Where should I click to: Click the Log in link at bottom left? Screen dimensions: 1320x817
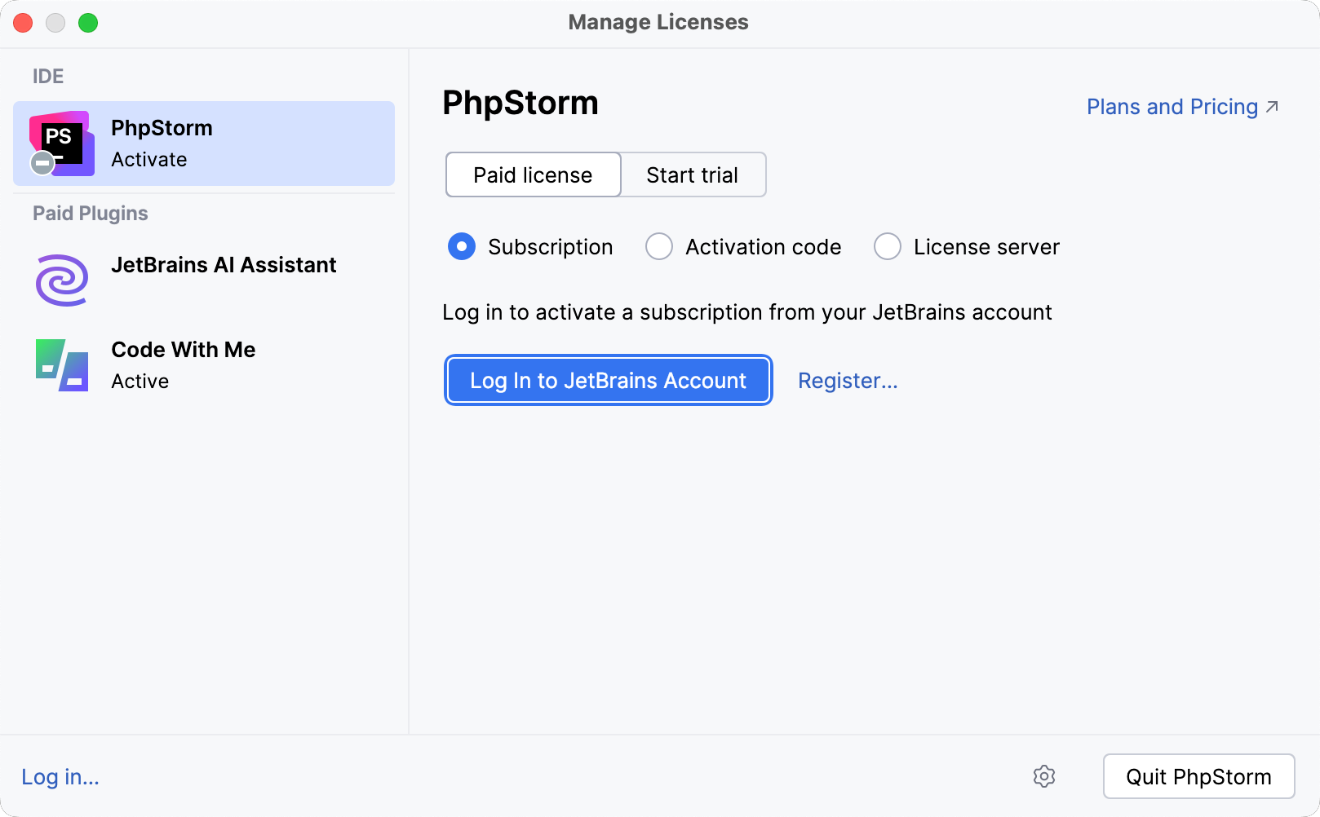[x=59, y=776]
